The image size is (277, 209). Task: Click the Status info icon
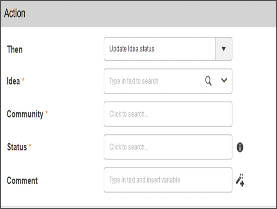[240, 147]
